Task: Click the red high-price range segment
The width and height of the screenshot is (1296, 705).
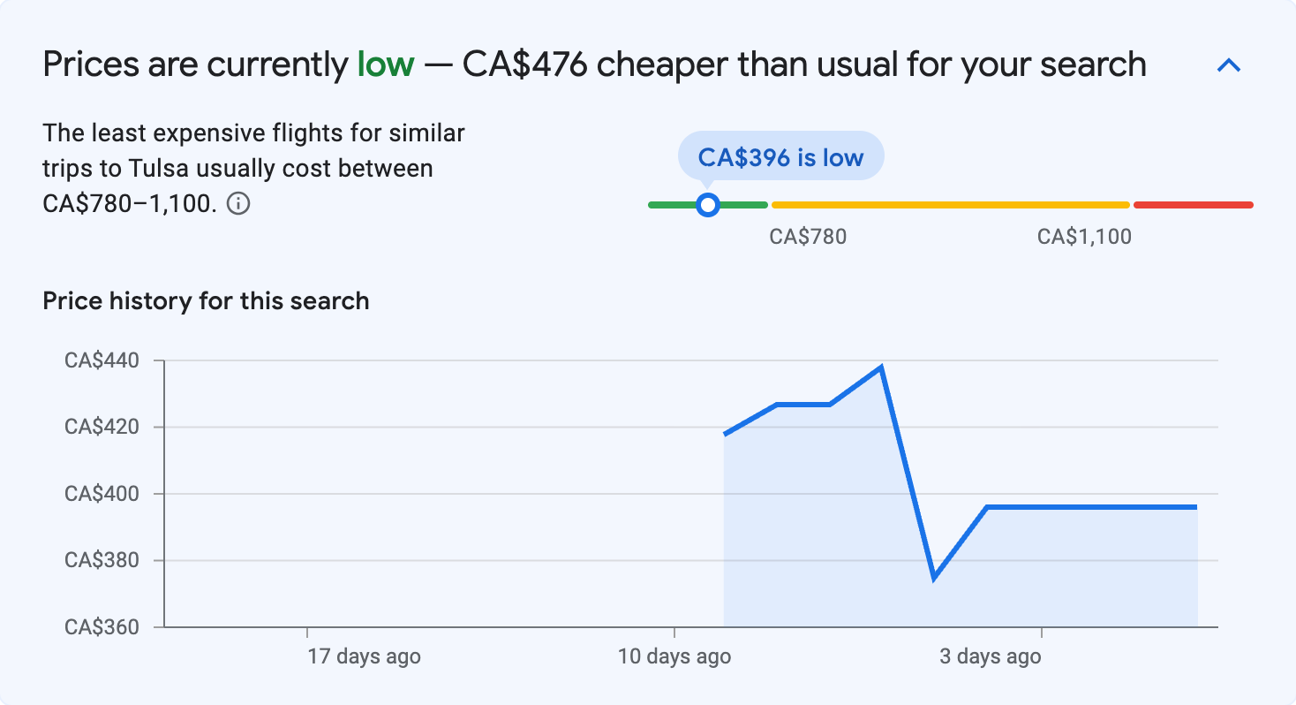Action: tap(1193, 205)
